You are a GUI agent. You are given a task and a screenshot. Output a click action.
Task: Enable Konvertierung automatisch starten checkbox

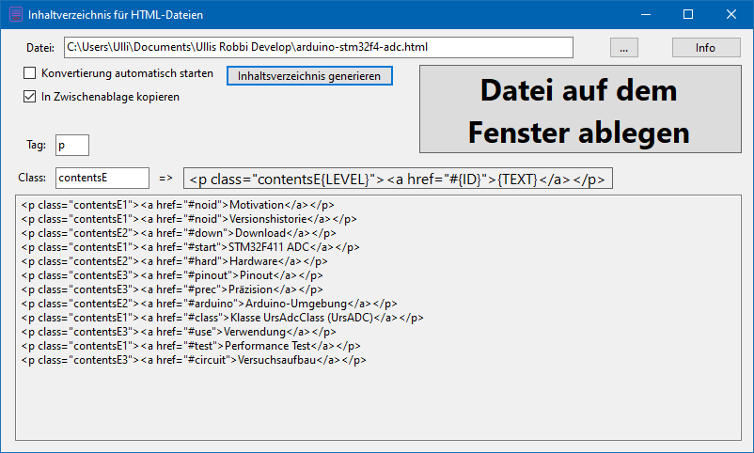point(30,73)
